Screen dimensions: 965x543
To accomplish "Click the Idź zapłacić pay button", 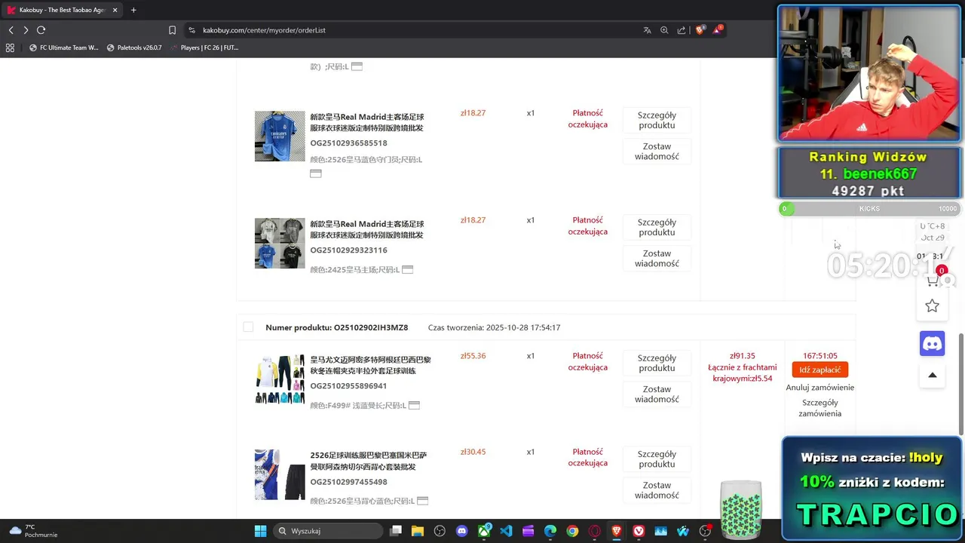I will [819, 370].
